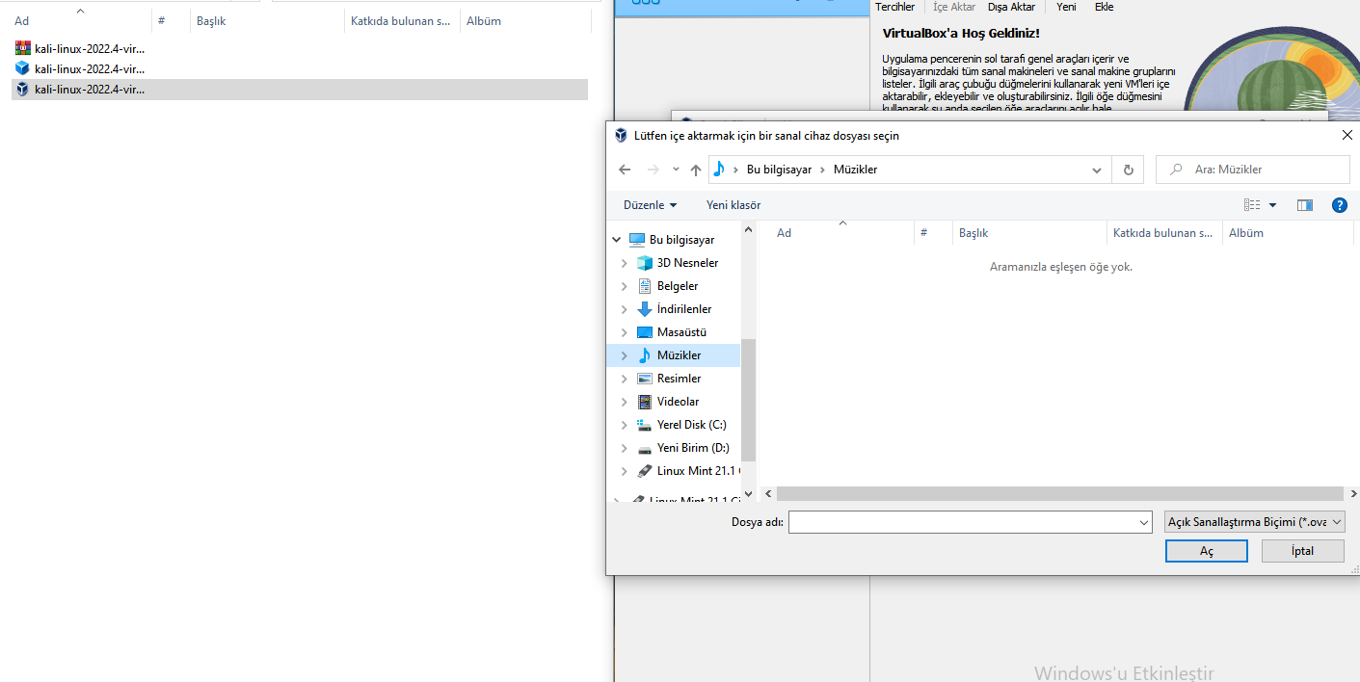
Task: Select Masaüstü in navigation tree
Action: click(x=681, y=332)
